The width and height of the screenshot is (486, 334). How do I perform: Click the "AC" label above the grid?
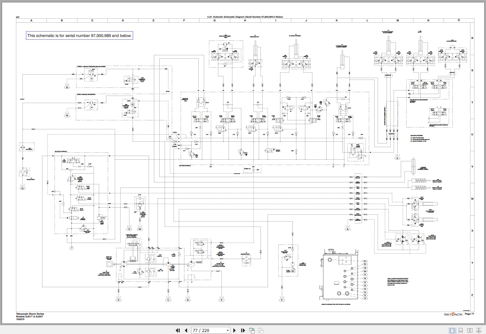[x=18, y=17]
